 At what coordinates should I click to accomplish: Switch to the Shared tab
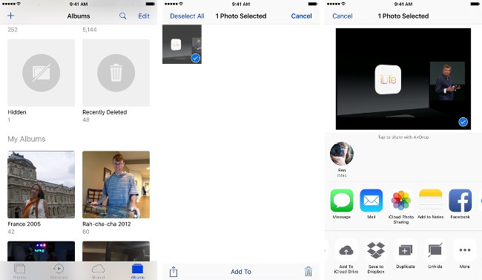tap(98, 271)
